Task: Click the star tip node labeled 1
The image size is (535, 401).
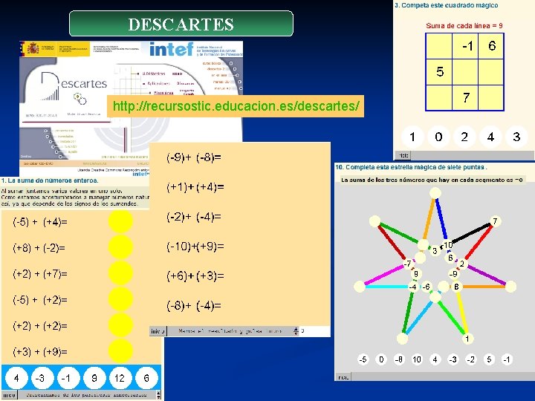Action: [x=467, y=339]
